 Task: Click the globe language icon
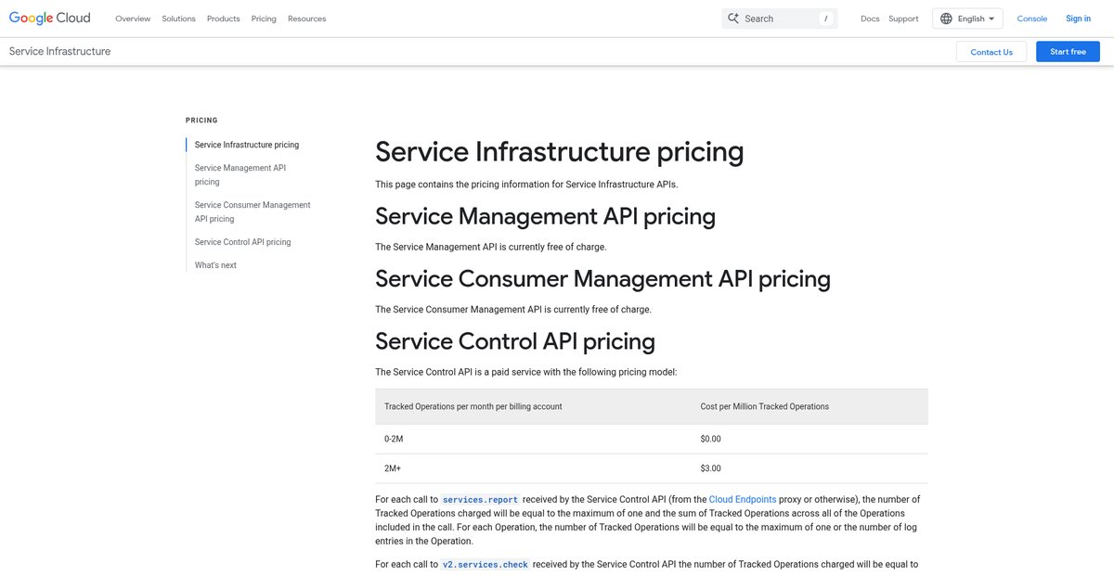(946, 19)
